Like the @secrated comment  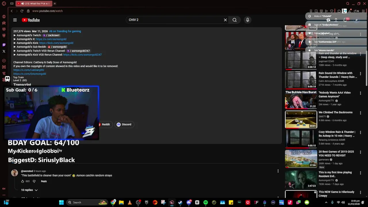[x=22, y=181]
